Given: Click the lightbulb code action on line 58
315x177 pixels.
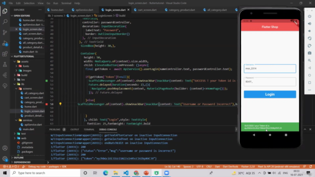Looking at the screenshot, I should [60, 104].
